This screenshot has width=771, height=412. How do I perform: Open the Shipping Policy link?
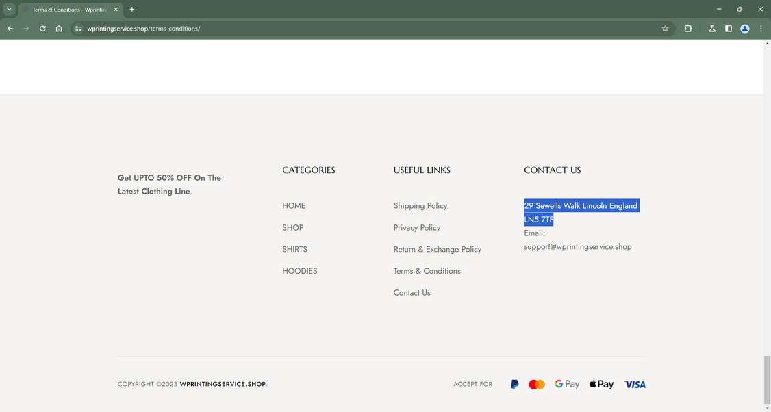coord(420,205)
